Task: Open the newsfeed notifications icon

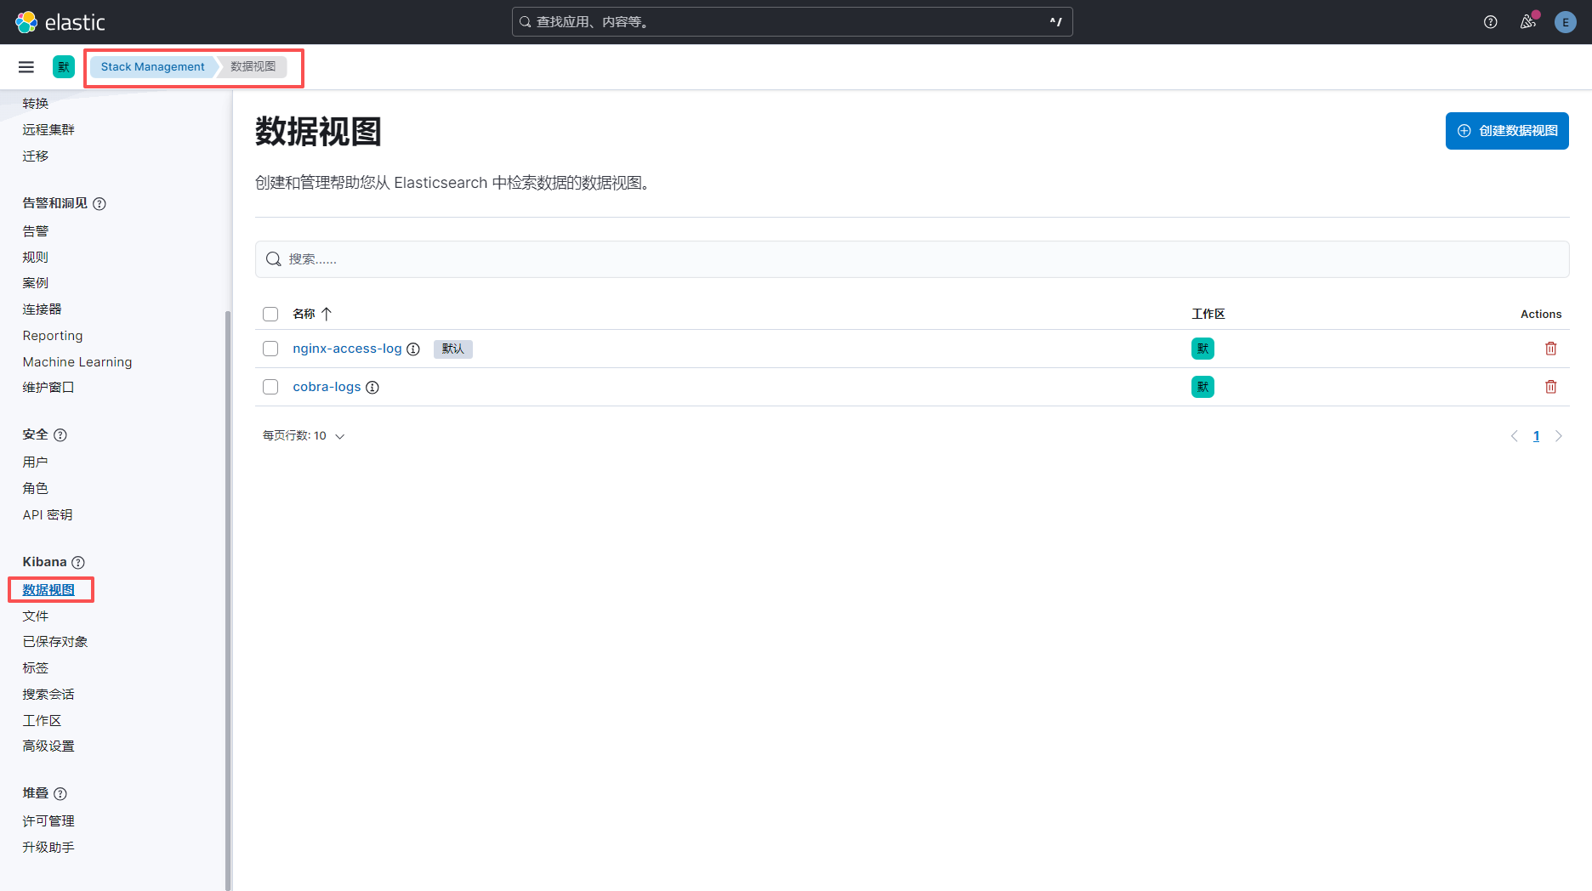Action: point(1528,22)
